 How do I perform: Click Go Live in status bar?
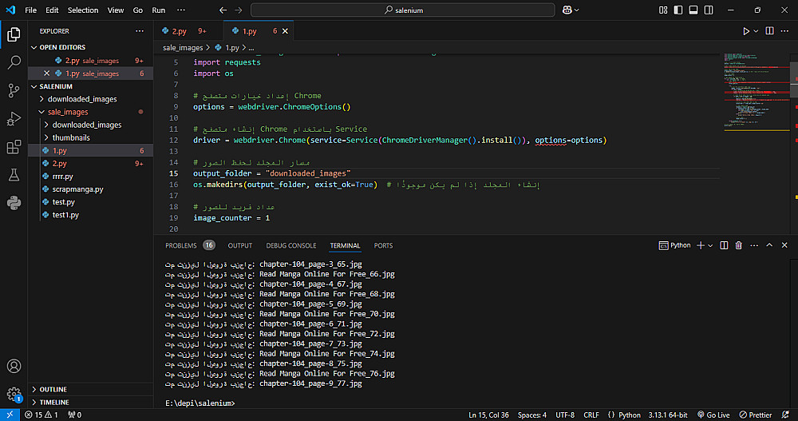pos(713,415)
